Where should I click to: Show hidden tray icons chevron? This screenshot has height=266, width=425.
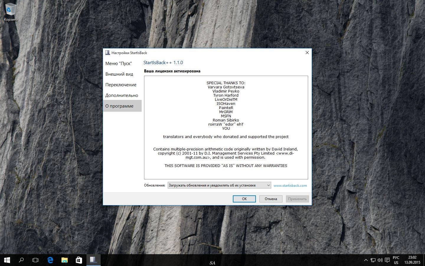click(366, 260)
